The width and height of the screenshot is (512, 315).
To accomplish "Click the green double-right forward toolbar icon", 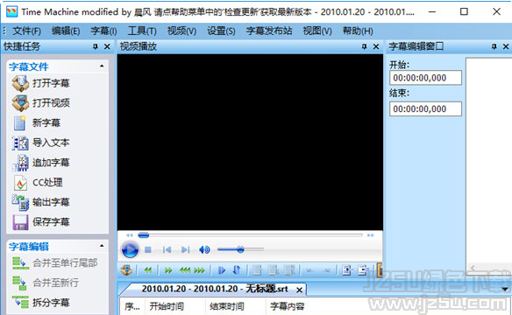I will 168,270.
